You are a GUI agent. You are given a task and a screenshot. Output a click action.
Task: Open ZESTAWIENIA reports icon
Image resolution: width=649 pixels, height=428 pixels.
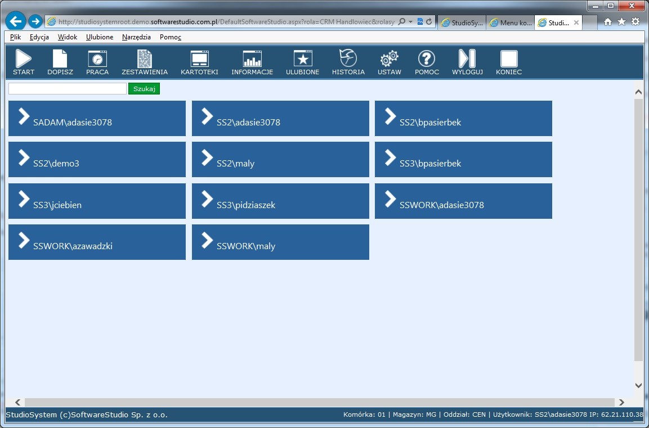click(145, 58)
